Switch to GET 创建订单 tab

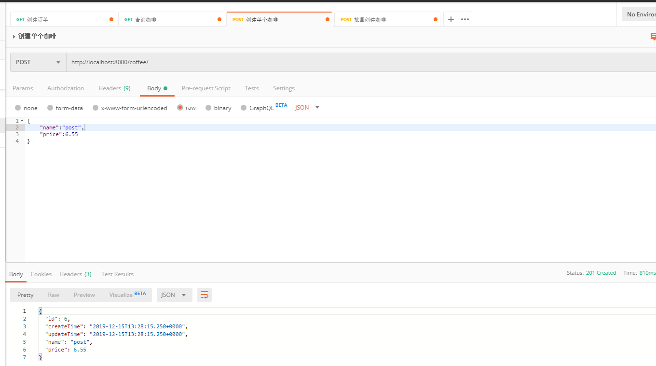pos(63,19)
